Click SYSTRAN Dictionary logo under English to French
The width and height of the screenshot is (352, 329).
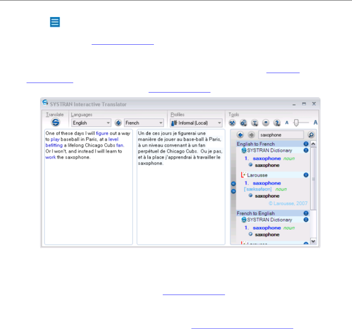pyautogui.click(x=244, y=150)
